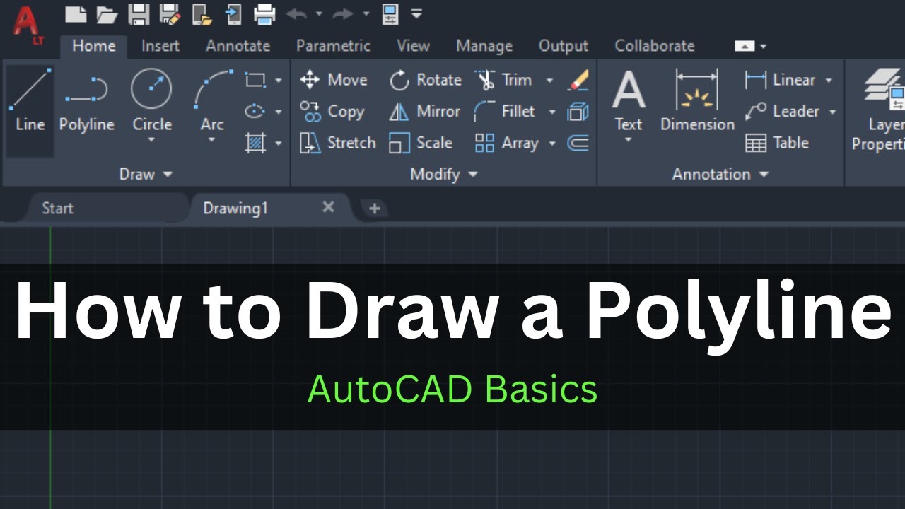Open the Rectangle dropdown arrow
Image resolution: width=905 pixels, height=509 pixels.
tap(278, 81)
